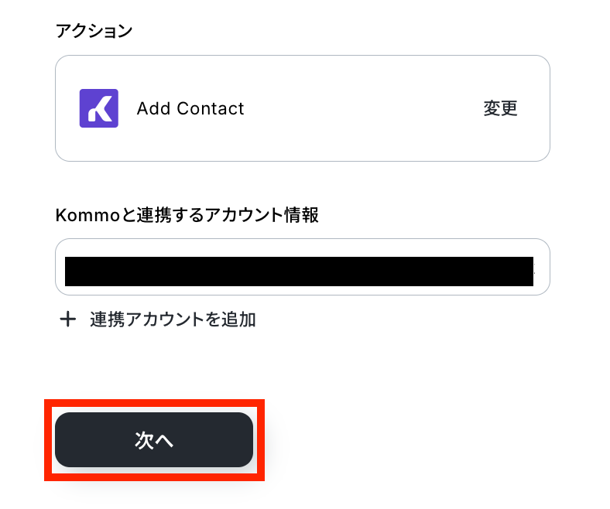Click the Kommoと連携するアカウント情報 label
This screenshot has width=610, height=509.
point(187,216)
